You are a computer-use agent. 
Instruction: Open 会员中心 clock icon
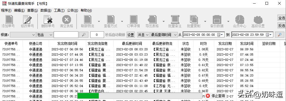(240, 20)
